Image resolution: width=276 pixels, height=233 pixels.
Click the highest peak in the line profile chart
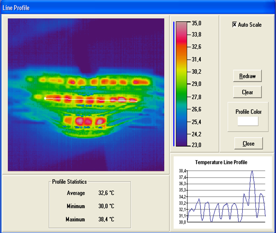252,171
